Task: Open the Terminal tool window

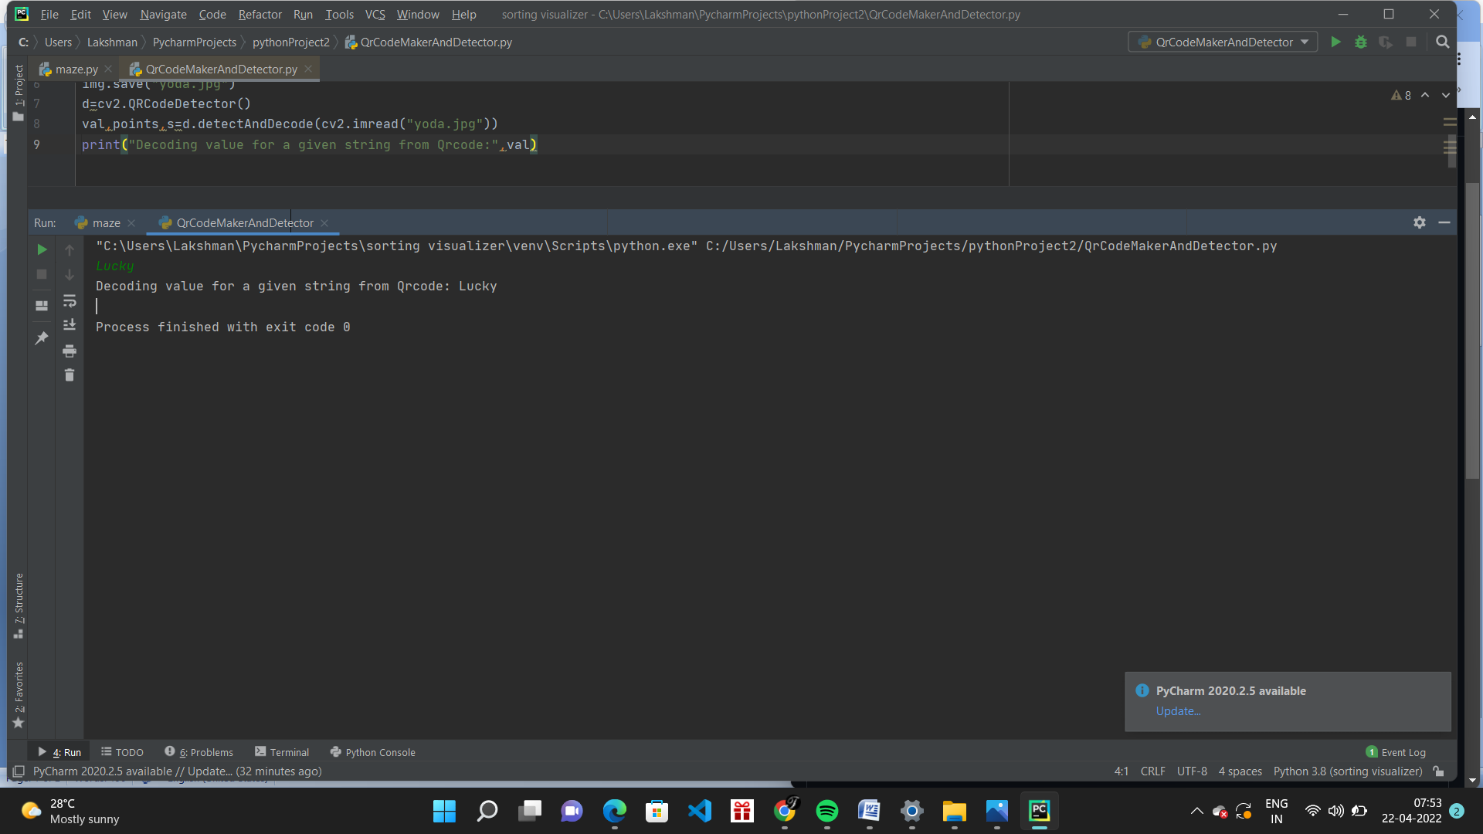Action: click(282, 752)
